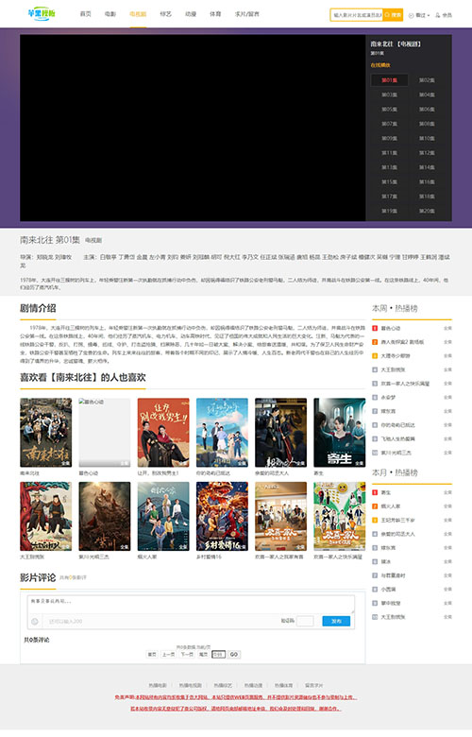The width and height of the screenshot is (472, 737).
Task: Switch to the 综艺 navigation tab
Action: click(x=166, y=14)
